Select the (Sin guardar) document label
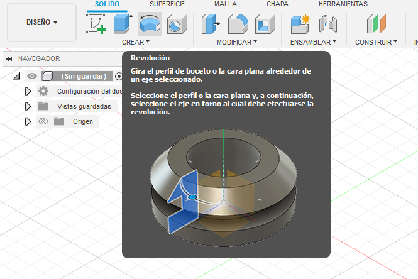This screenshot has height=279, width=418. (84, 76)
